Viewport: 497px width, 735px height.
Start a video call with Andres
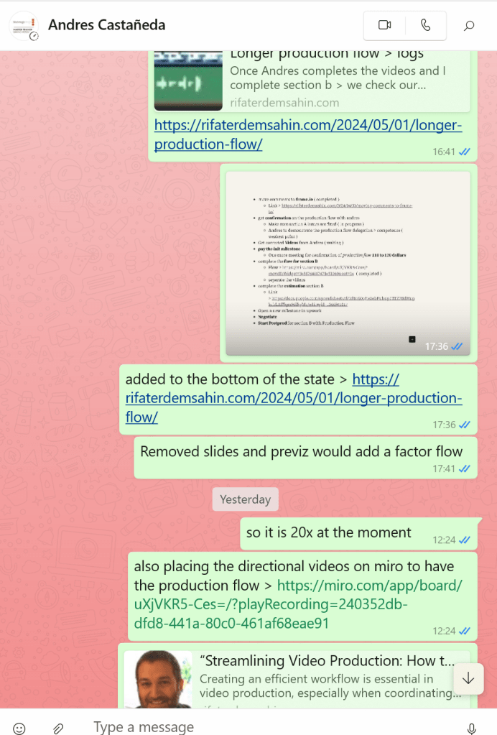click(x=384, y=25)
